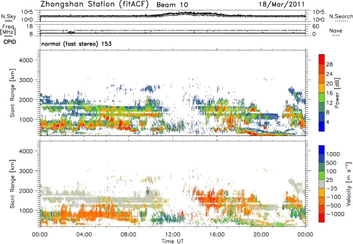Click the 'Time UT' axis label

173,241
